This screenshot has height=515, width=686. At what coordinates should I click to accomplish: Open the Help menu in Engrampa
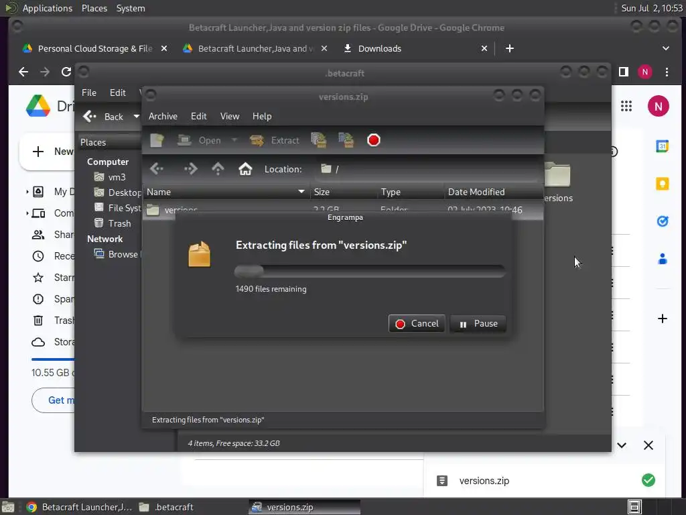pyautogui.click(x=262, y=116)
